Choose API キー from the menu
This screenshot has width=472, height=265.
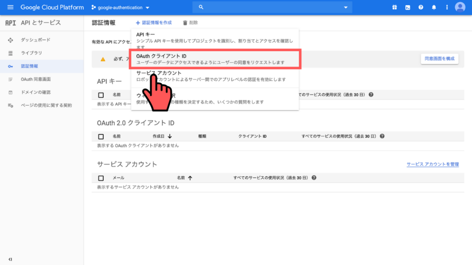click(215, 40)
